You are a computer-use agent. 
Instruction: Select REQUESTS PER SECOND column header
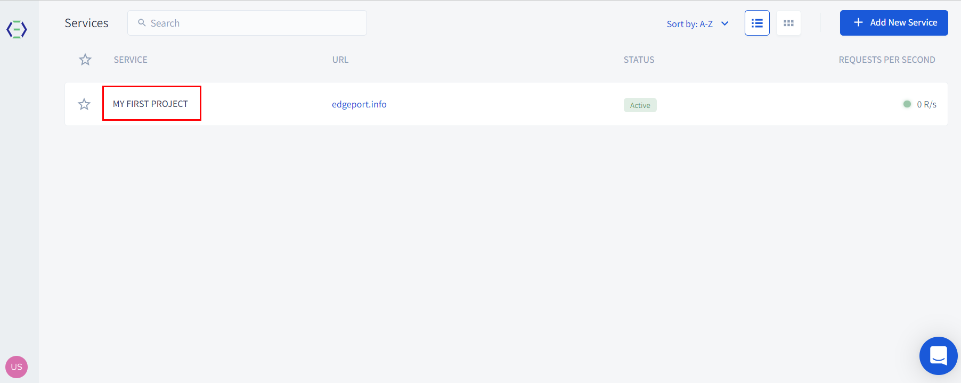point(887,60)
